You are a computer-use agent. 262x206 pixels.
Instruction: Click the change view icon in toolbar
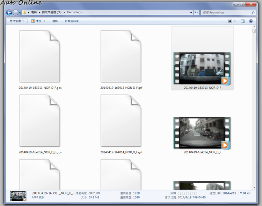(230, 21)
